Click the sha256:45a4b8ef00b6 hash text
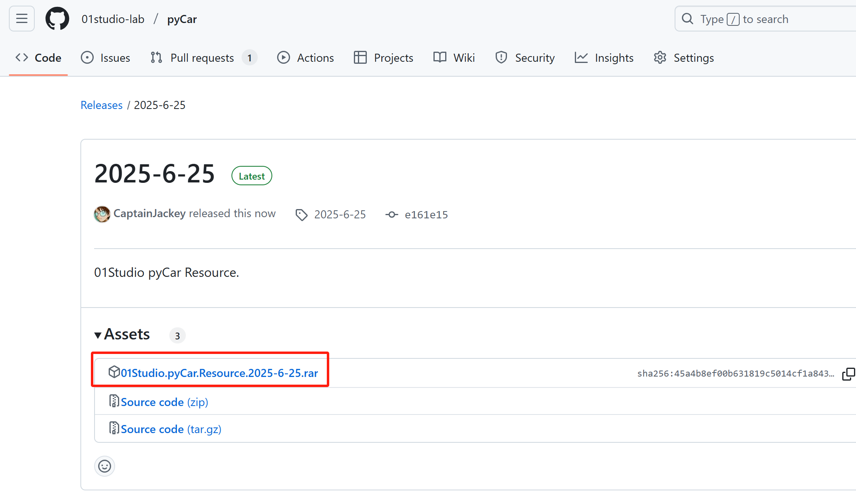 [x=736, y=373]
